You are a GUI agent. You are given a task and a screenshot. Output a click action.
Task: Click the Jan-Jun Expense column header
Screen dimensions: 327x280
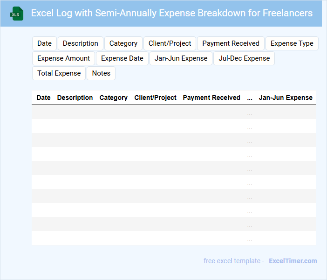[x=286, y=98]
